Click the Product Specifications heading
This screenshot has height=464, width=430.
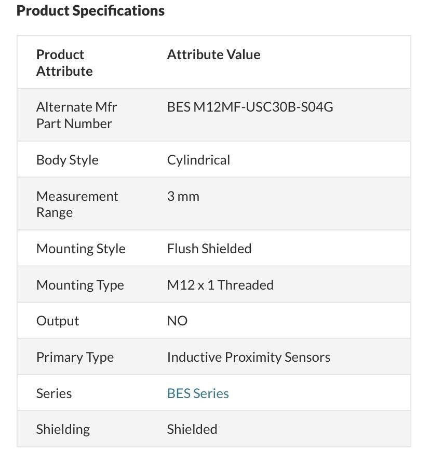pos(90,11)
